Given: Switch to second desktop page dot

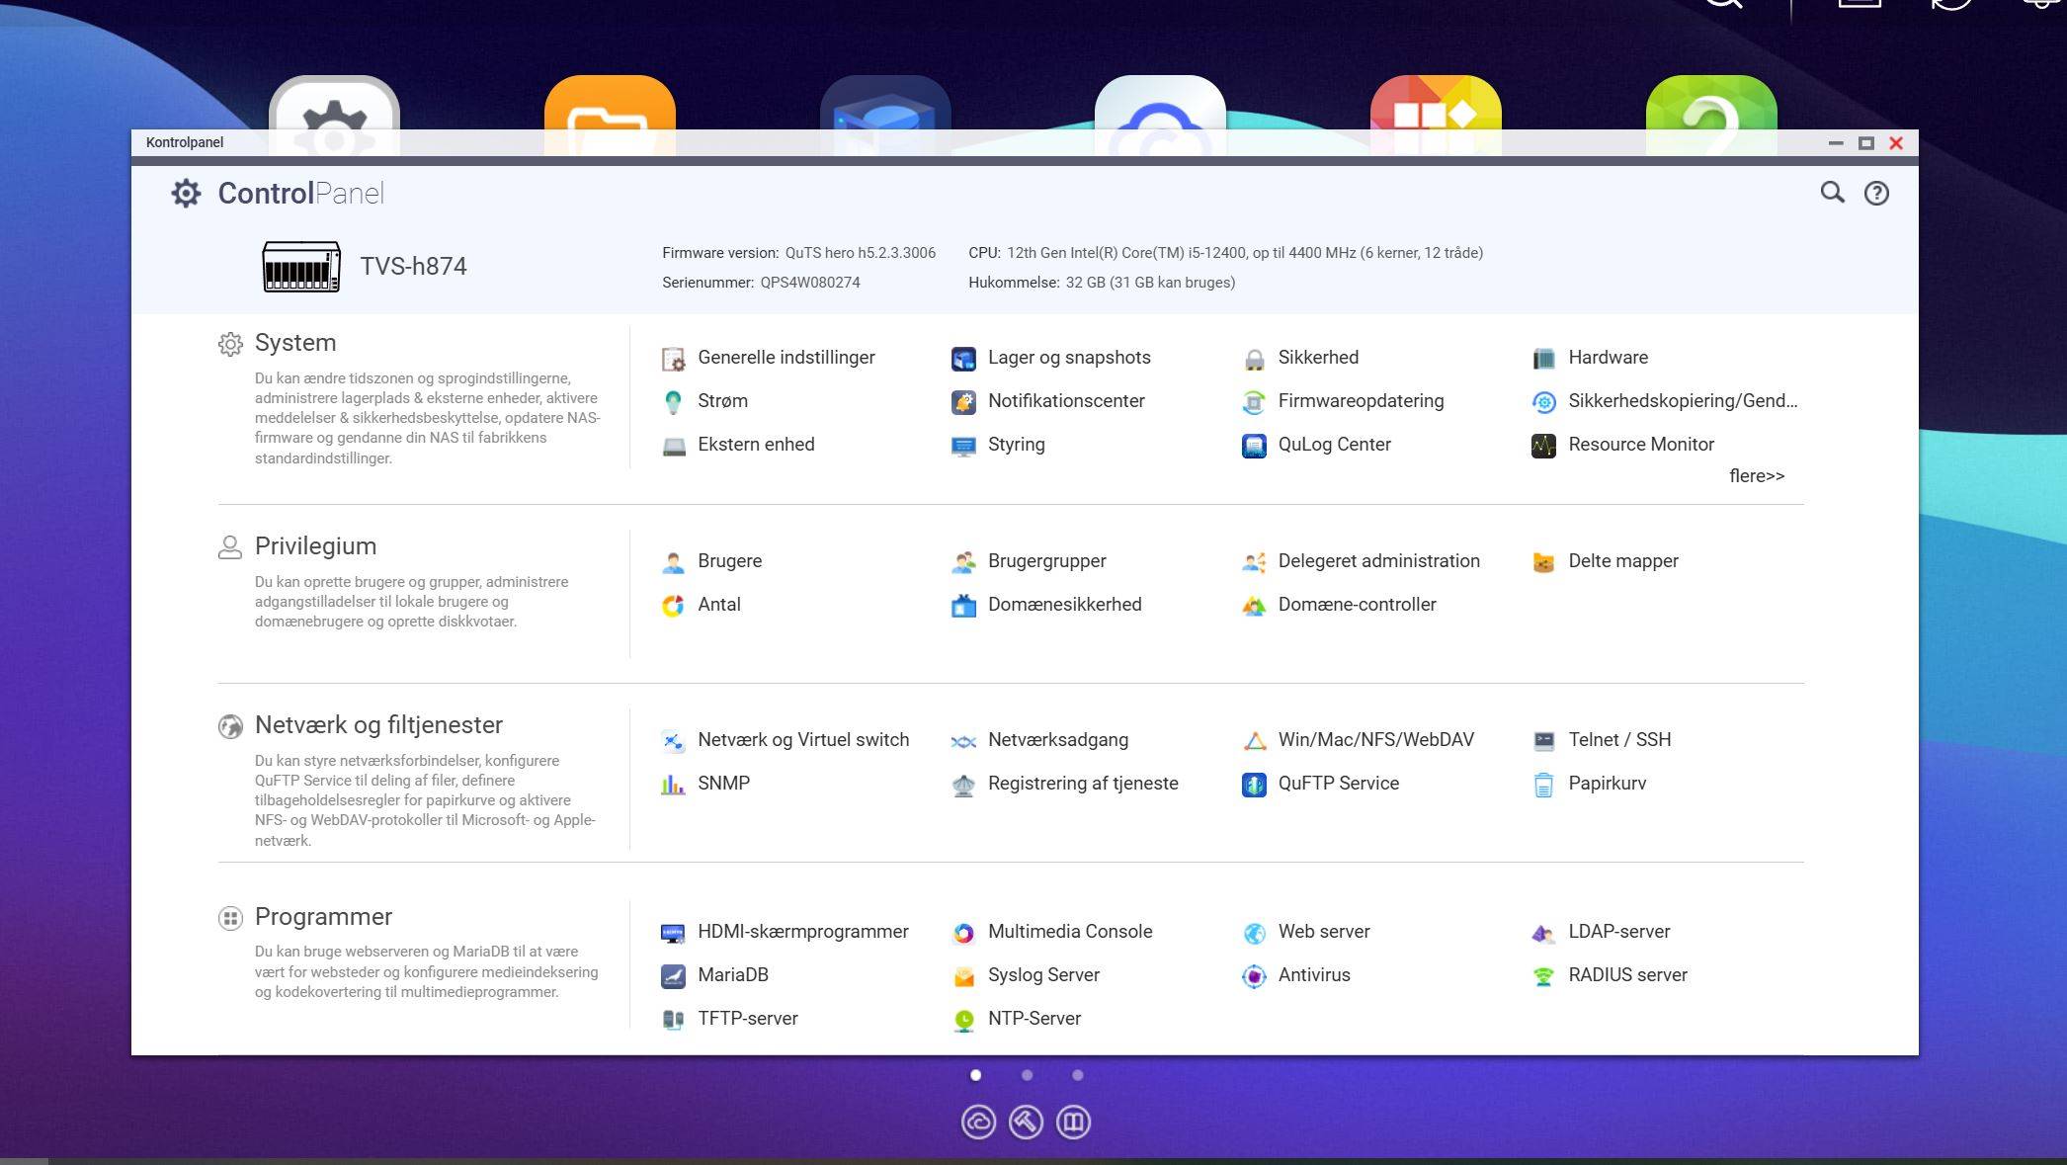Looking at the screenshot, I should [x=1027, y=1075].
